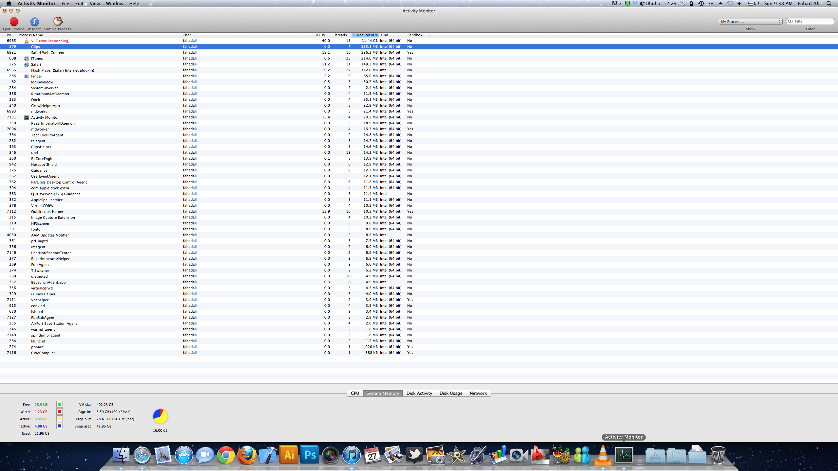The height and width of the screenshot is (471, 838).
Task: Click the Finder process icon in list
Action: click(x=27, y=76)
